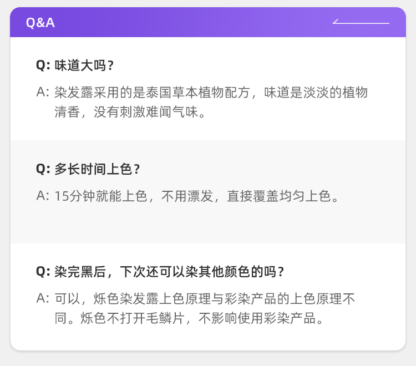Click the Q: label before 多长时间上色
The image size is (416, 366).
[x=43, y=169]
